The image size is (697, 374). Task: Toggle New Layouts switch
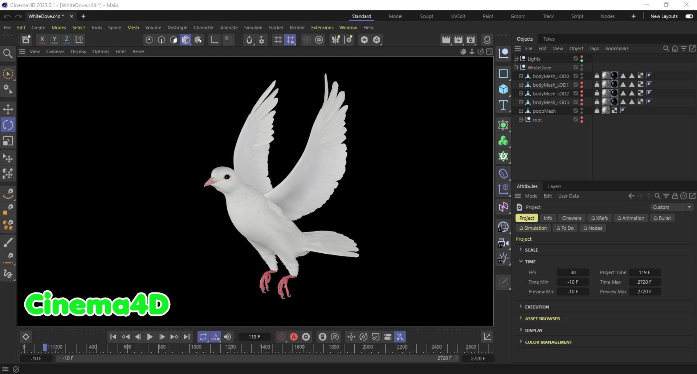tap(689, 16)
